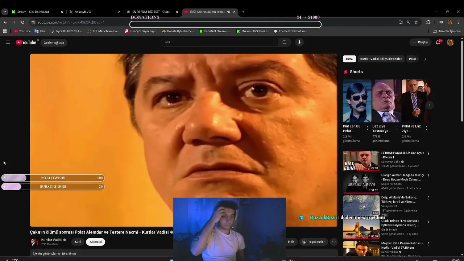Focus the Ara search field

coord(220,42)
